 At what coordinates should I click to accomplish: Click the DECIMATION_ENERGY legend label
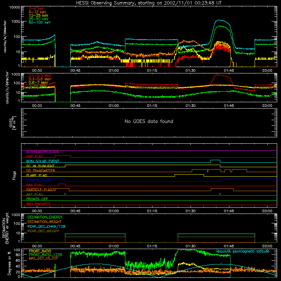click(x=45, y=217)
